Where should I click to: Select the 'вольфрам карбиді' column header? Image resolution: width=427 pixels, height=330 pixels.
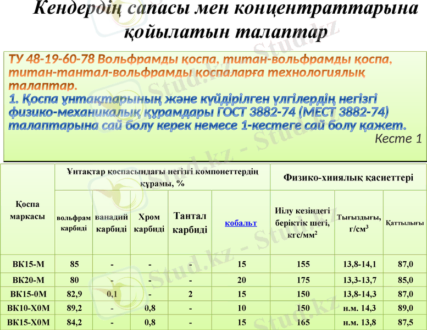(x=74, y=223)
